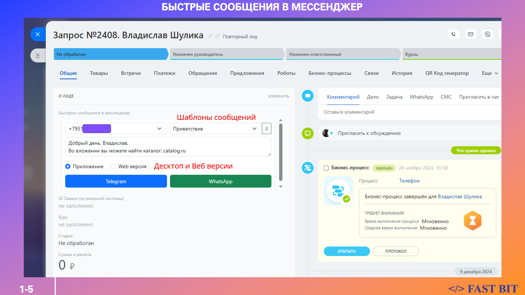Screen dimensions: 525x295
Task: Open the WhatsApp timeline tab
Action: click(x=421, y=97)
